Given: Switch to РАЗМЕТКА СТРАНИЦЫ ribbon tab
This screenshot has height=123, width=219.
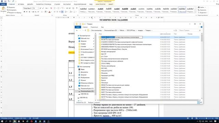Looking at the screenshot, I should point(43,4).
